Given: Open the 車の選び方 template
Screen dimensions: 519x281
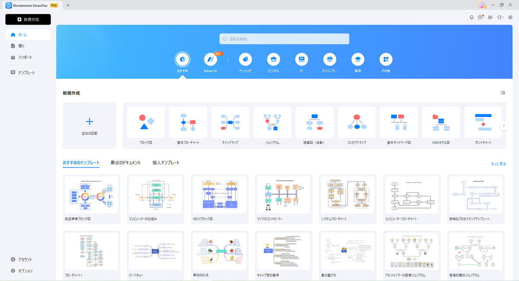Looking at the screenshot, I should tap(347, 255).
